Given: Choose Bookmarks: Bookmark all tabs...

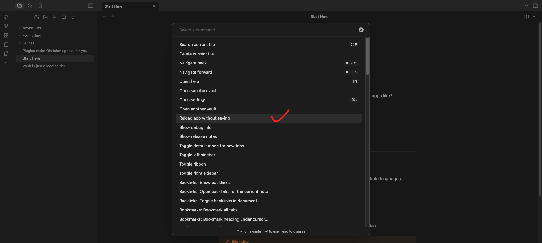Looking at the screenshot, I should (x=269, y=210).
